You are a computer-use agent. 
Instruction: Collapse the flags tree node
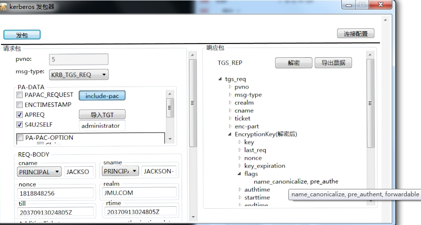tap(240, 174)
